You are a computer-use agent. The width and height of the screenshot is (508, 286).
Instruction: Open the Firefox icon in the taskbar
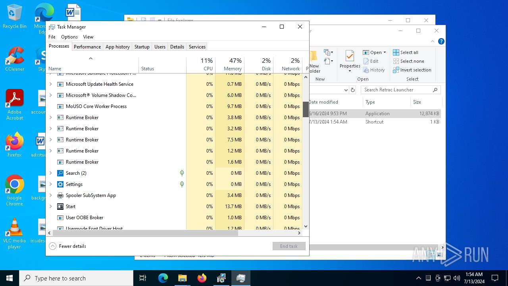[x=202, y=278]
